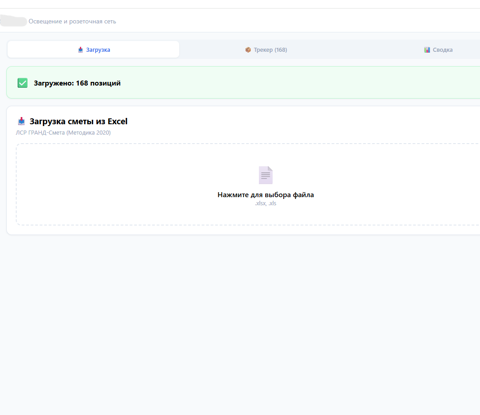Screen dimensions: 480x415
Task: Click the 'Загружено: 168 позиций' message text
Action: [77, 83]
